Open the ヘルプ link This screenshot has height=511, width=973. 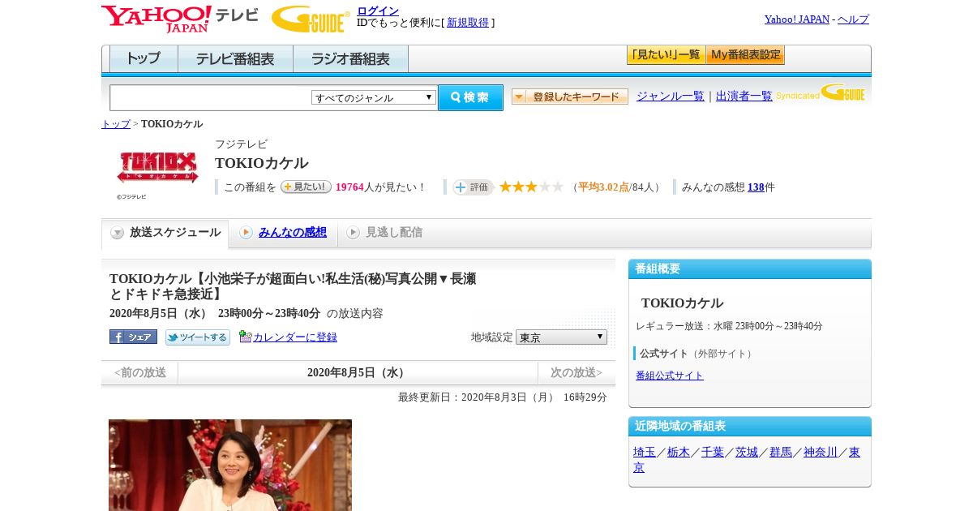[x=853, y=19]
